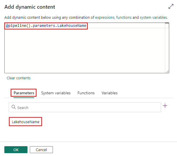Viewport: 177px width, 156px height.
Task: Insert the LakehouseName parameter from the list
Action: point(25,122)
